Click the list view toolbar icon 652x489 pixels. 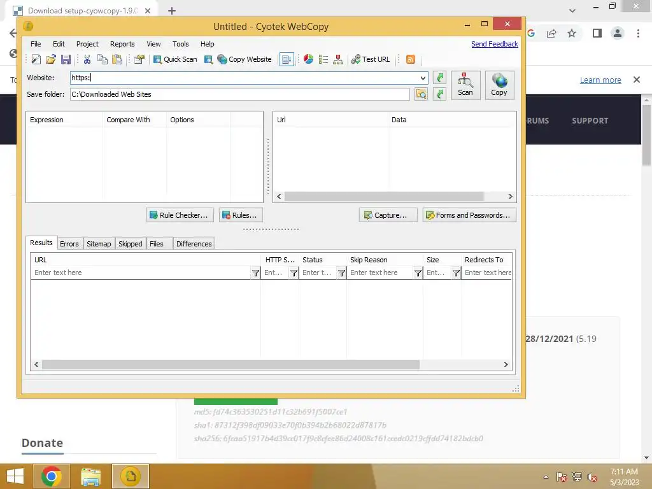point(323,59)
